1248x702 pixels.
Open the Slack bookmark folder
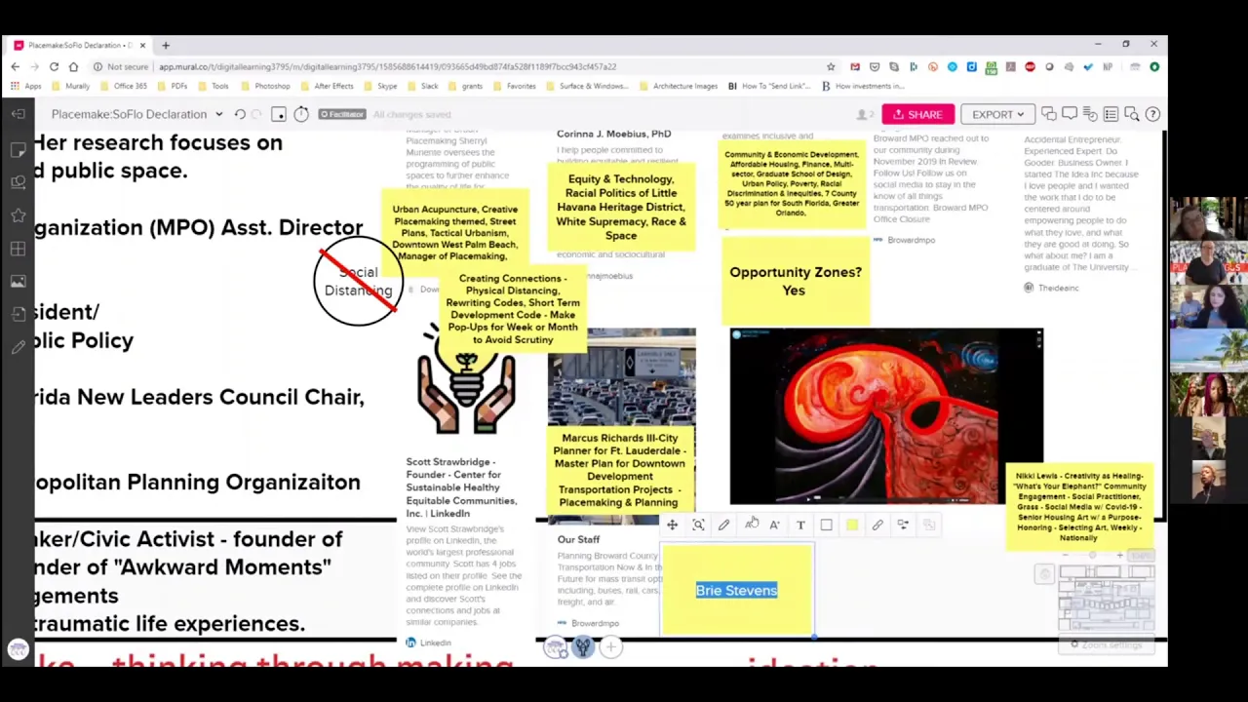tap(422, 86)
